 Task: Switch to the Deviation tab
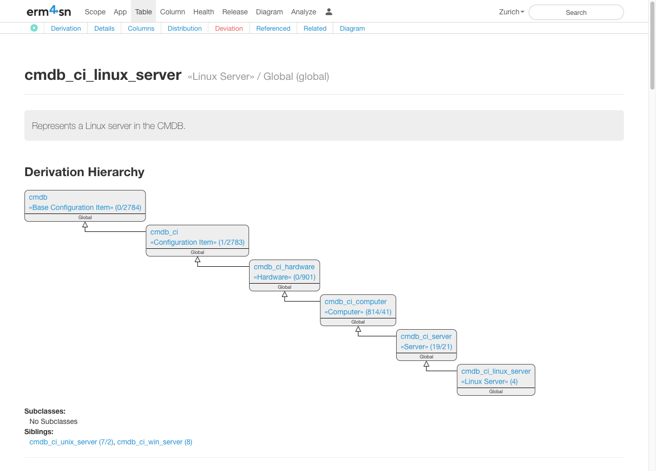tap(229, 28)
